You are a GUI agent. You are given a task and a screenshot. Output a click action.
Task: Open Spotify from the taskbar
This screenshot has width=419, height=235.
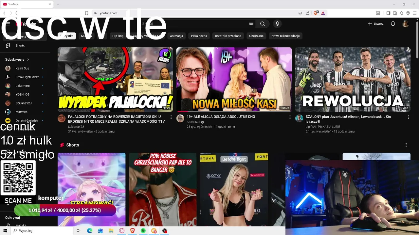click(x=143, y=231)
